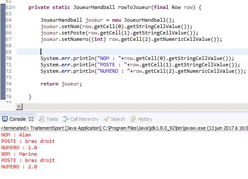Select the Console tab label
Image resolution: width=248 pixels, height=179 pixels.
coord(17,119)
